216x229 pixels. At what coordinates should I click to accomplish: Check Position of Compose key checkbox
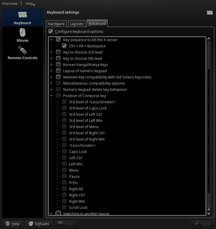(x=58, y=96)
